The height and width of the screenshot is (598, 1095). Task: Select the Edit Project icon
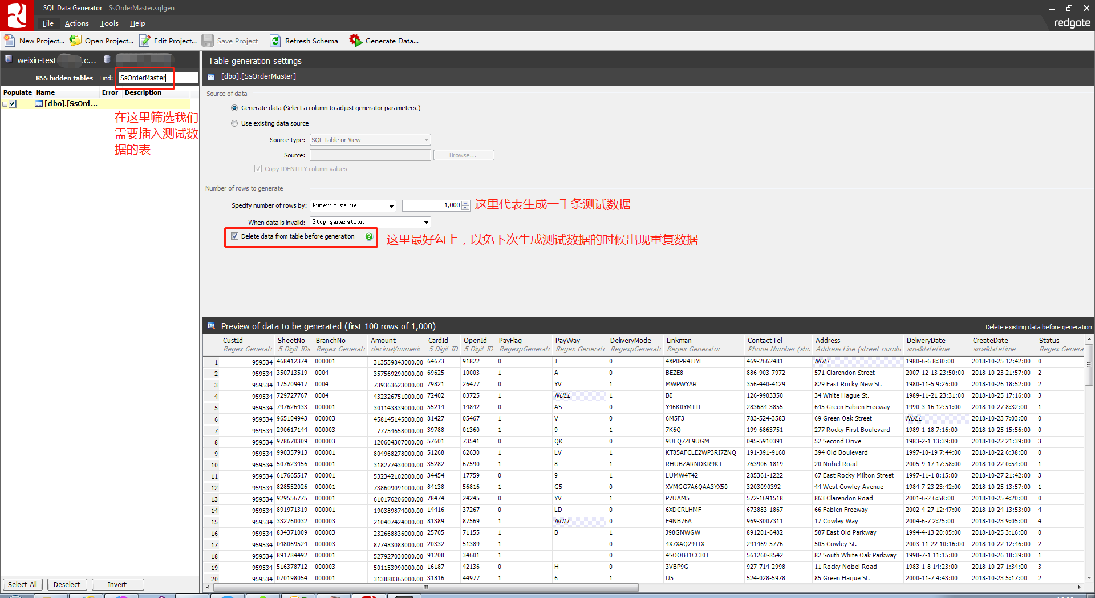(145, 41)
